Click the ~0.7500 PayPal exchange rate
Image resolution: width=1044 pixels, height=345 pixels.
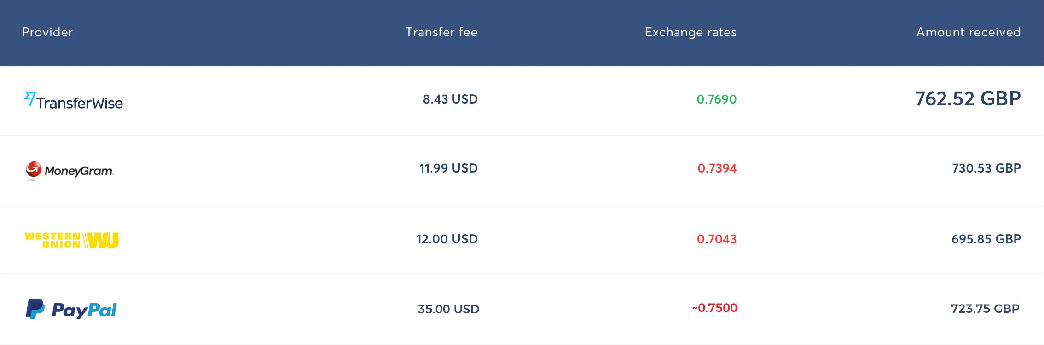click(x=714, y=308)
